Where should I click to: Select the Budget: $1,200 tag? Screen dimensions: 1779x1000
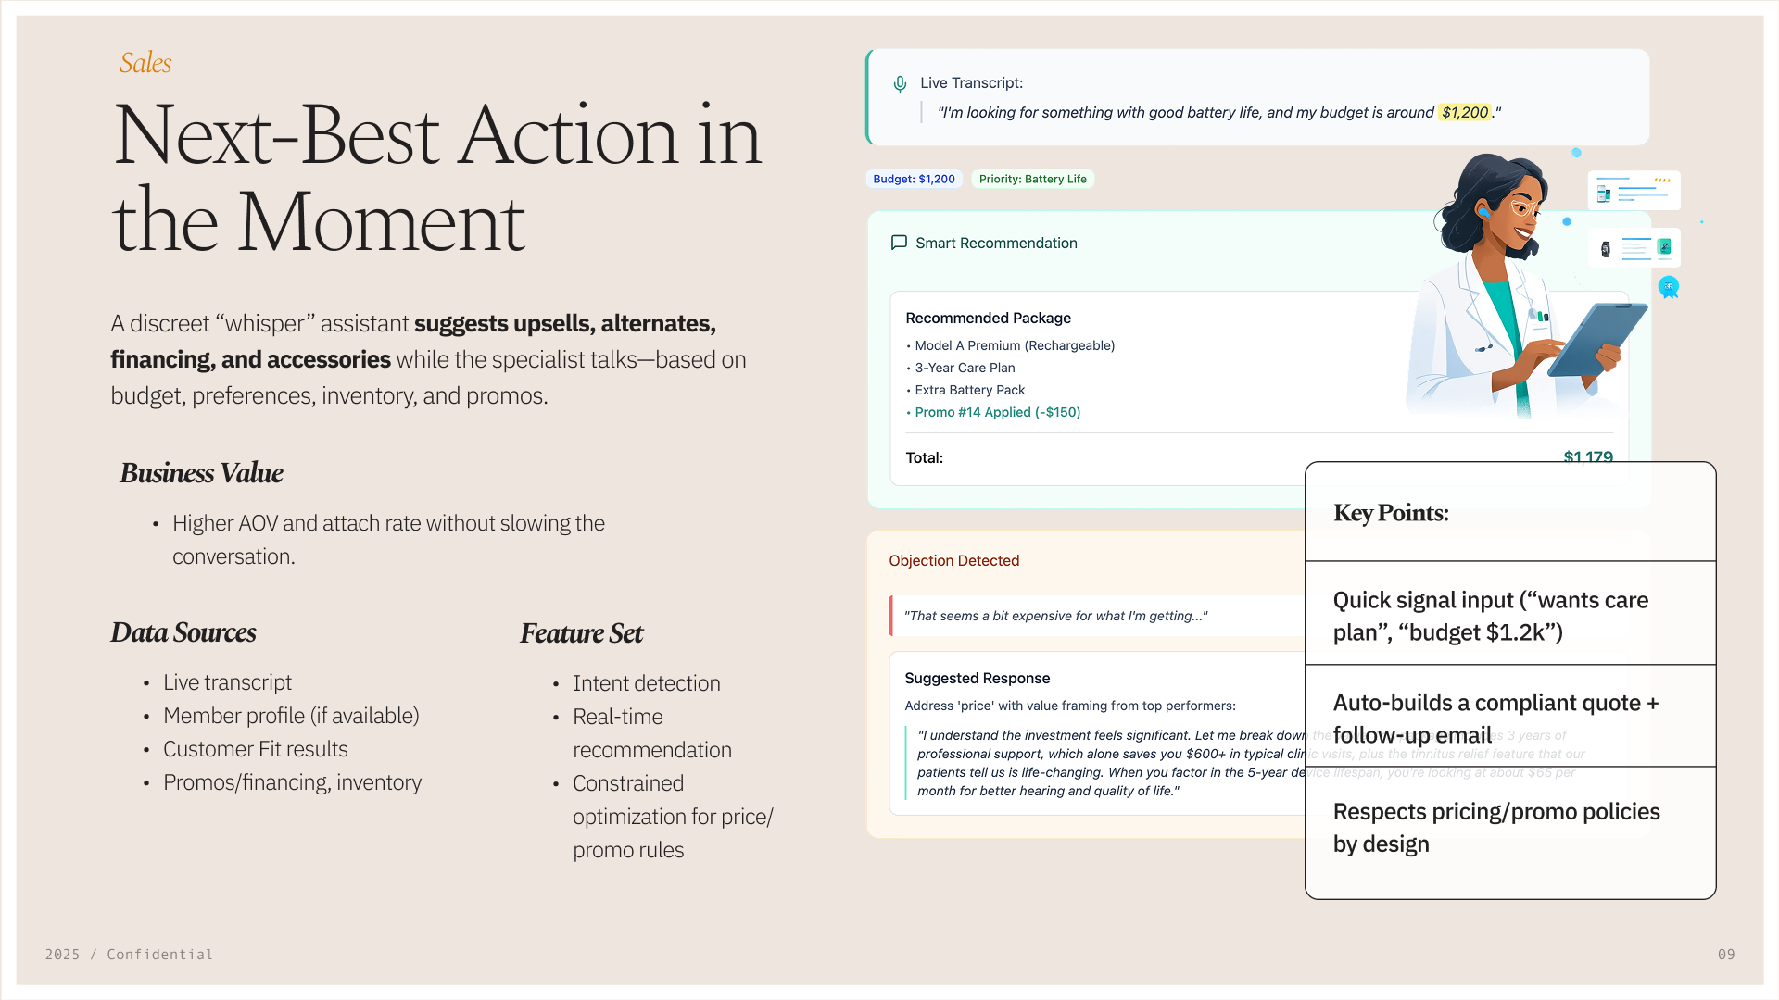[x=914, y=179]
